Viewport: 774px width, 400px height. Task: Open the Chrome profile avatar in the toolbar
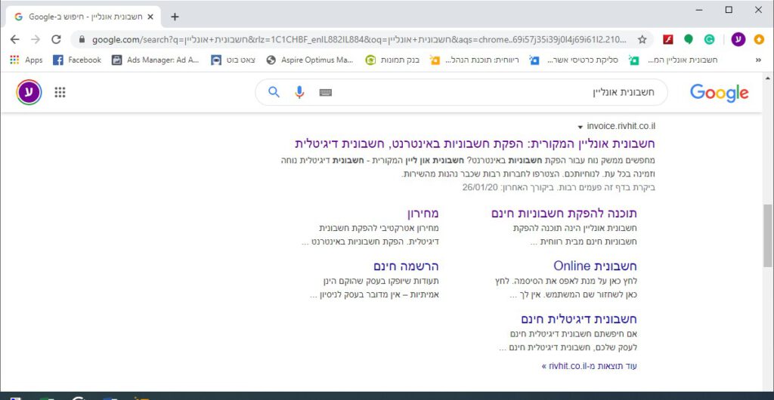click(x=738, y=39)
